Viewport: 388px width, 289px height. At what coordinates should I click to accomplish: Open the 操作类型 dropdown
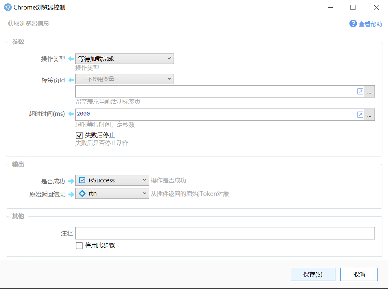tap(124, 59)
